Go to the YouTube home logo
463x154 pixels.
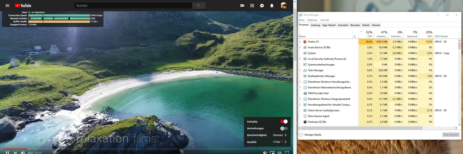click(23, 6)
